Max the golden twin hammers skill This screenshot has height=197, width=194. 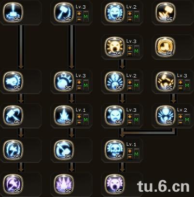point(187,85)
